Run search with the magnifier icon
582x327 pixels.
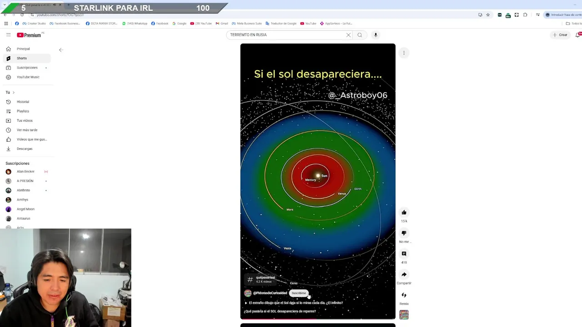pyautogui.click(x=360, y=35)
